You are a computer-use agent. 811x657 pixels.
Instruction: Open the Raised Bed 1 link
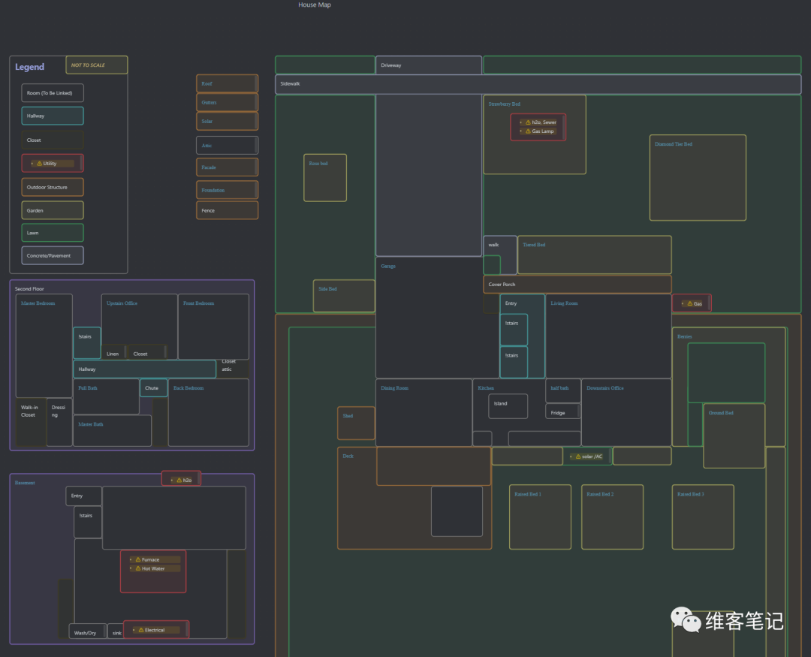(528, 495)
